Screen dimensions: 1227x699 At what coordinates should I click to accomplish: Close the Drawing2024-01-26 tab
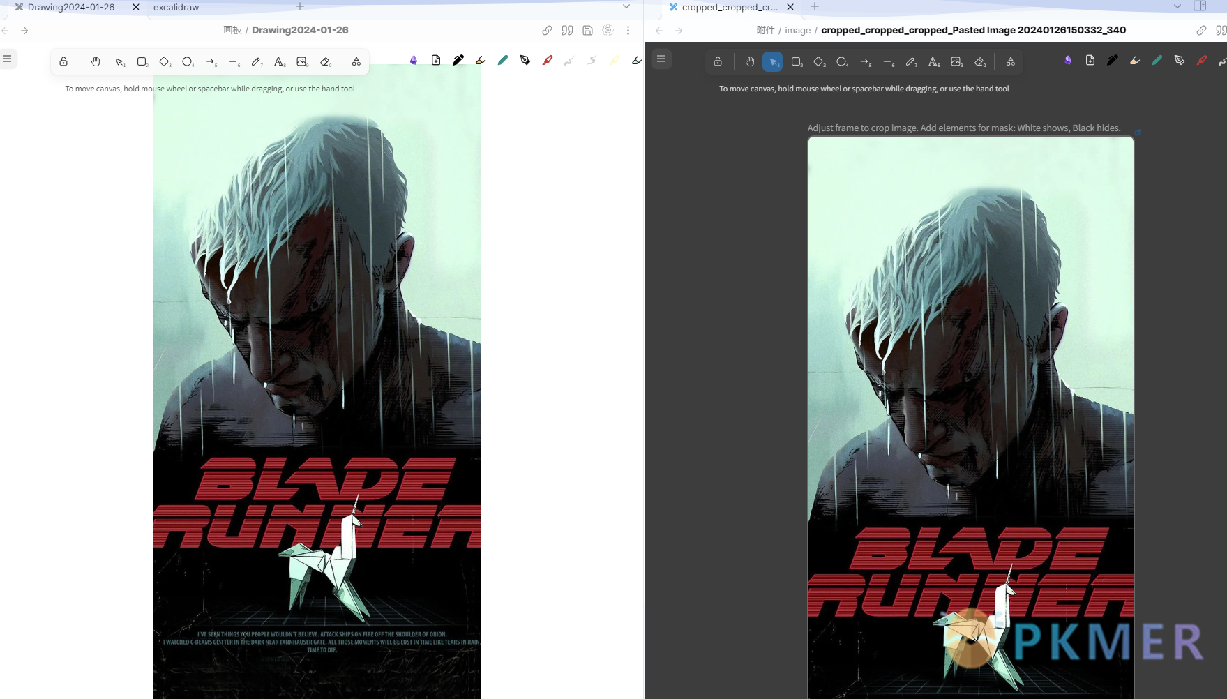[136, 7]
